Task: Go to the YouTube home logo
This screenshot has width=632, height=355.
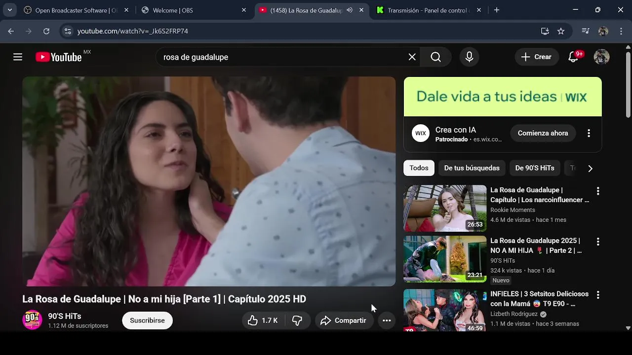Action: pos(58,57)
